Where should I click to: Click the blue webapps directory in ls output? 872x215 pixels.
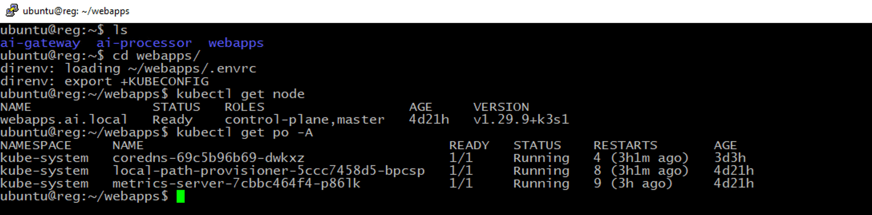point(236,43)
